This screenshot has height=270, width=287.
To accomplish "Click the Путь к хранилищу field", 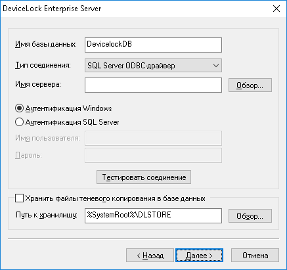I will coord(153,215).
